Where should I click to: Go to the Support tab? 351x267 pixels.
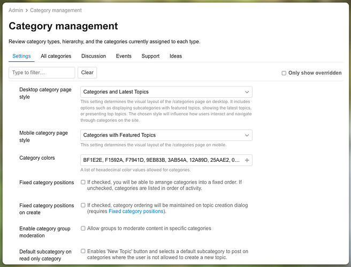150,56
